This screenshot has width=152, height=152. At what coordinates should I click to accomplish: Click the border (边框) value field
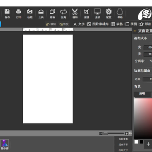[147, 79]
